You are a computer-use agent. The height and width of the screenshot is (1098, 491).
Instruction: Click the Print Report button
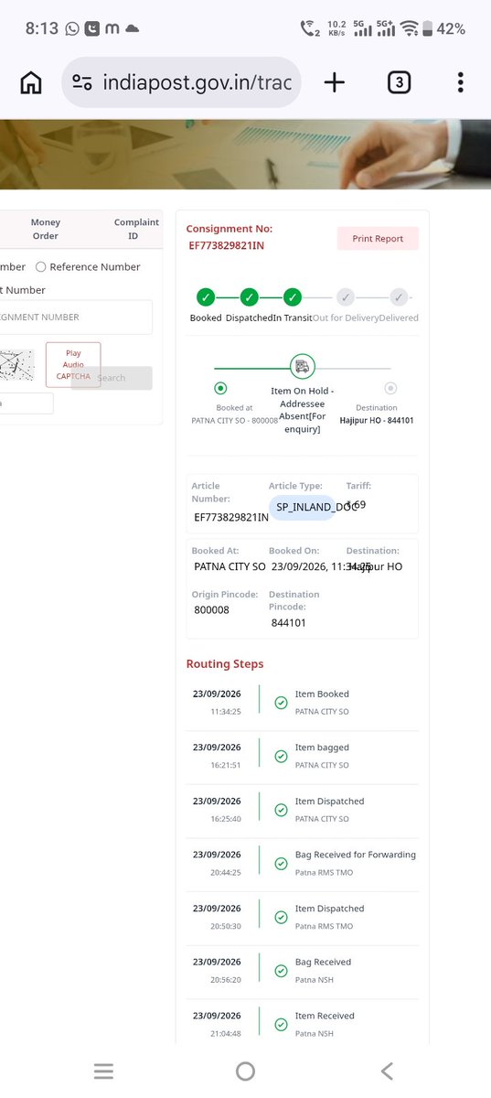click(378, 239)
